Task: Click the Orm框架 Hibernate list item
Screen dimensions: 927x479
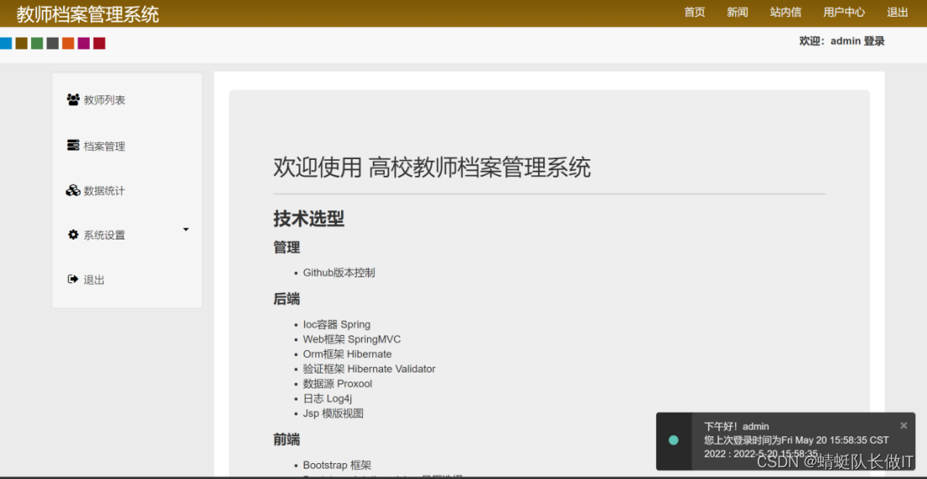Action: [x=348, y=353]
